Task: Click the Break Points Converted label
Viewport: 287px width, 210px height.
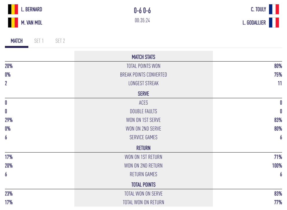Action: coord(143,75)
